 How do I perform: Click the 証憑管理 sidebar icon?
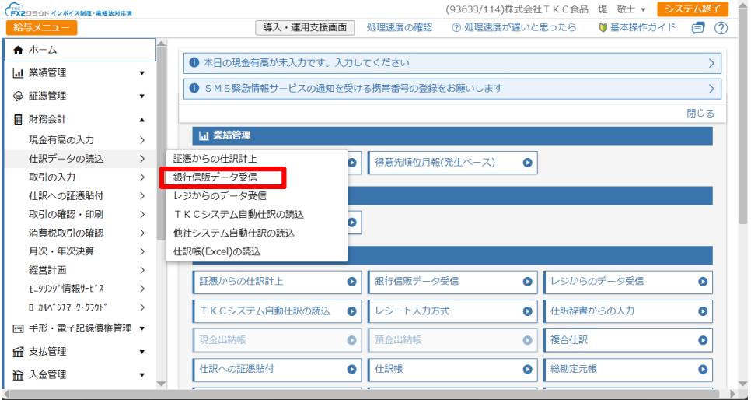(18, 96)
